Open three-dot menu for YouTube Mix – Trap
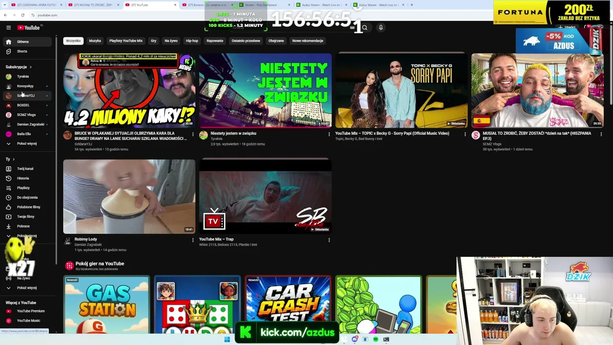This screenshot has height=345, width=613. pos(329,240)
